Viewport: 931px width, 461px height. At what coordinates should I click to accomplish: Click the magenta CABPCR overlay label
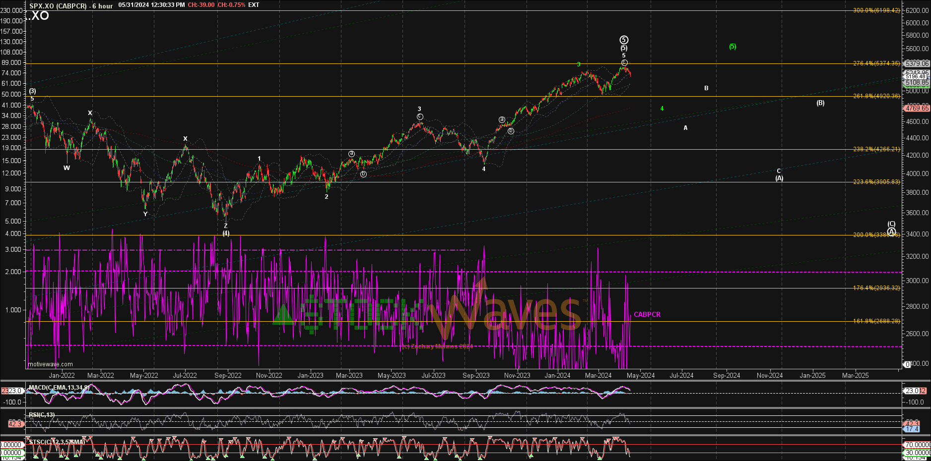coord(647,315)
